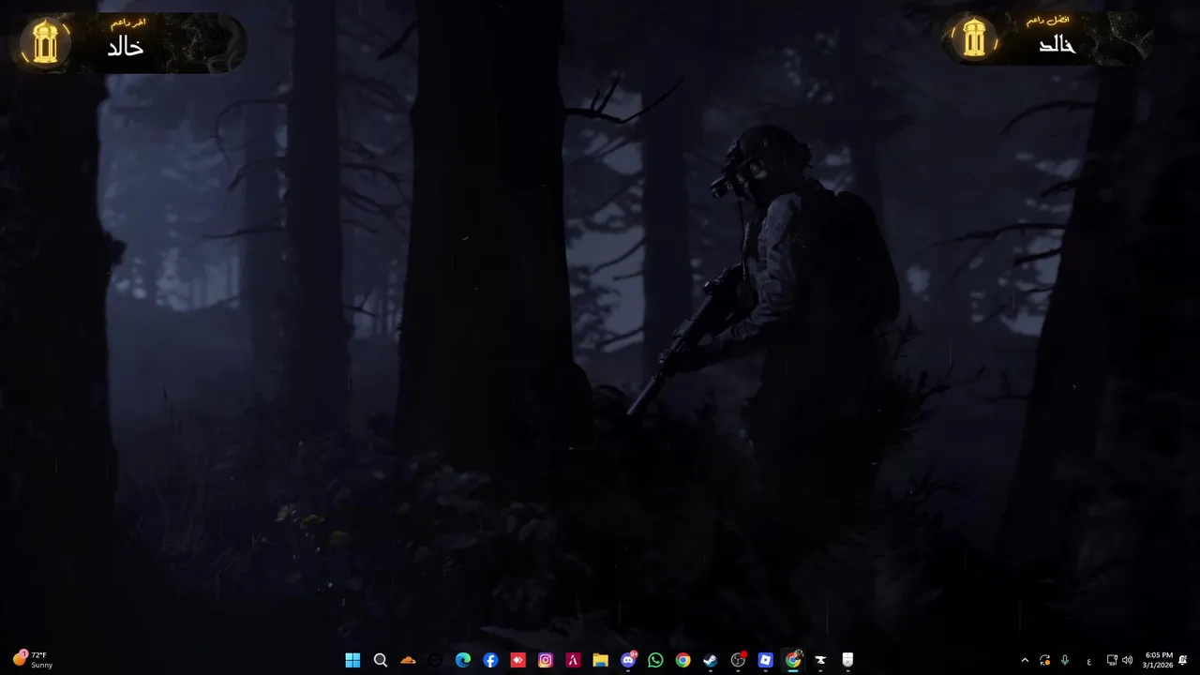Launch the orange Cloudflare cloud icon

(408, 660)
